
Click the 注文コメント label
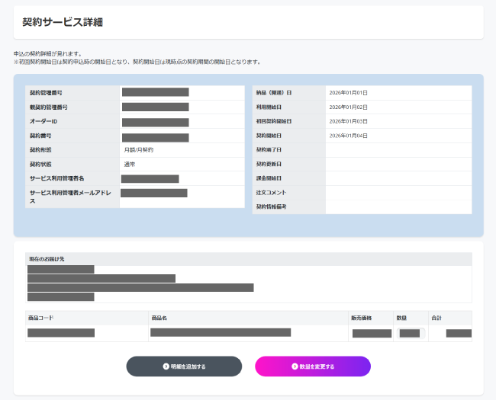tap(271, 193)
